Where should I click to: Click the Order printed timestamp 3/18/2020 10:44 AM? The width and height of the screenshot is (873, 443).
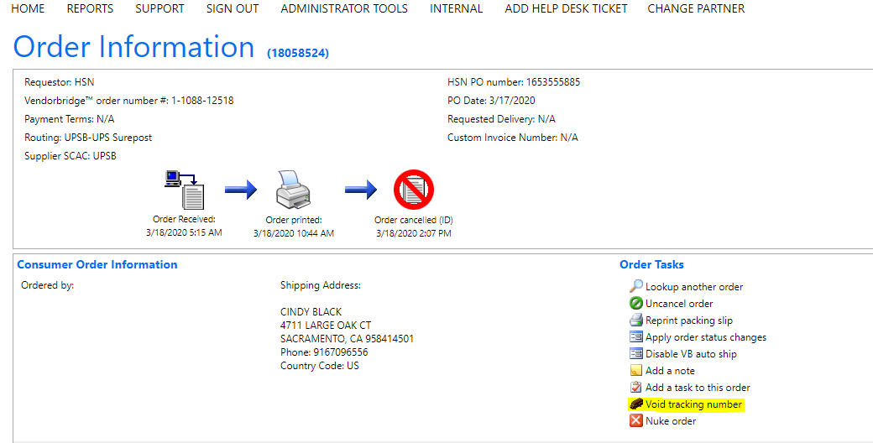294,233
